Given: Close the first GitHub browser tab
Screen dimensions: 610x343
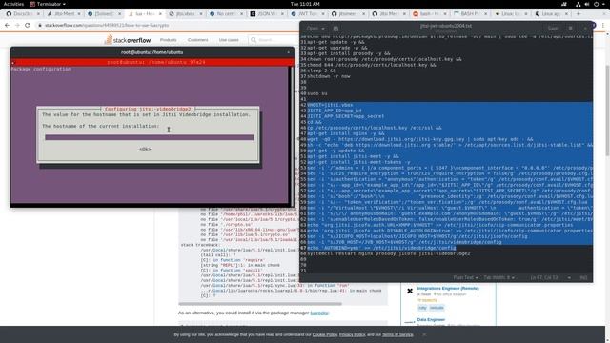Looking at the screenshot, I should tap(38, 13).
